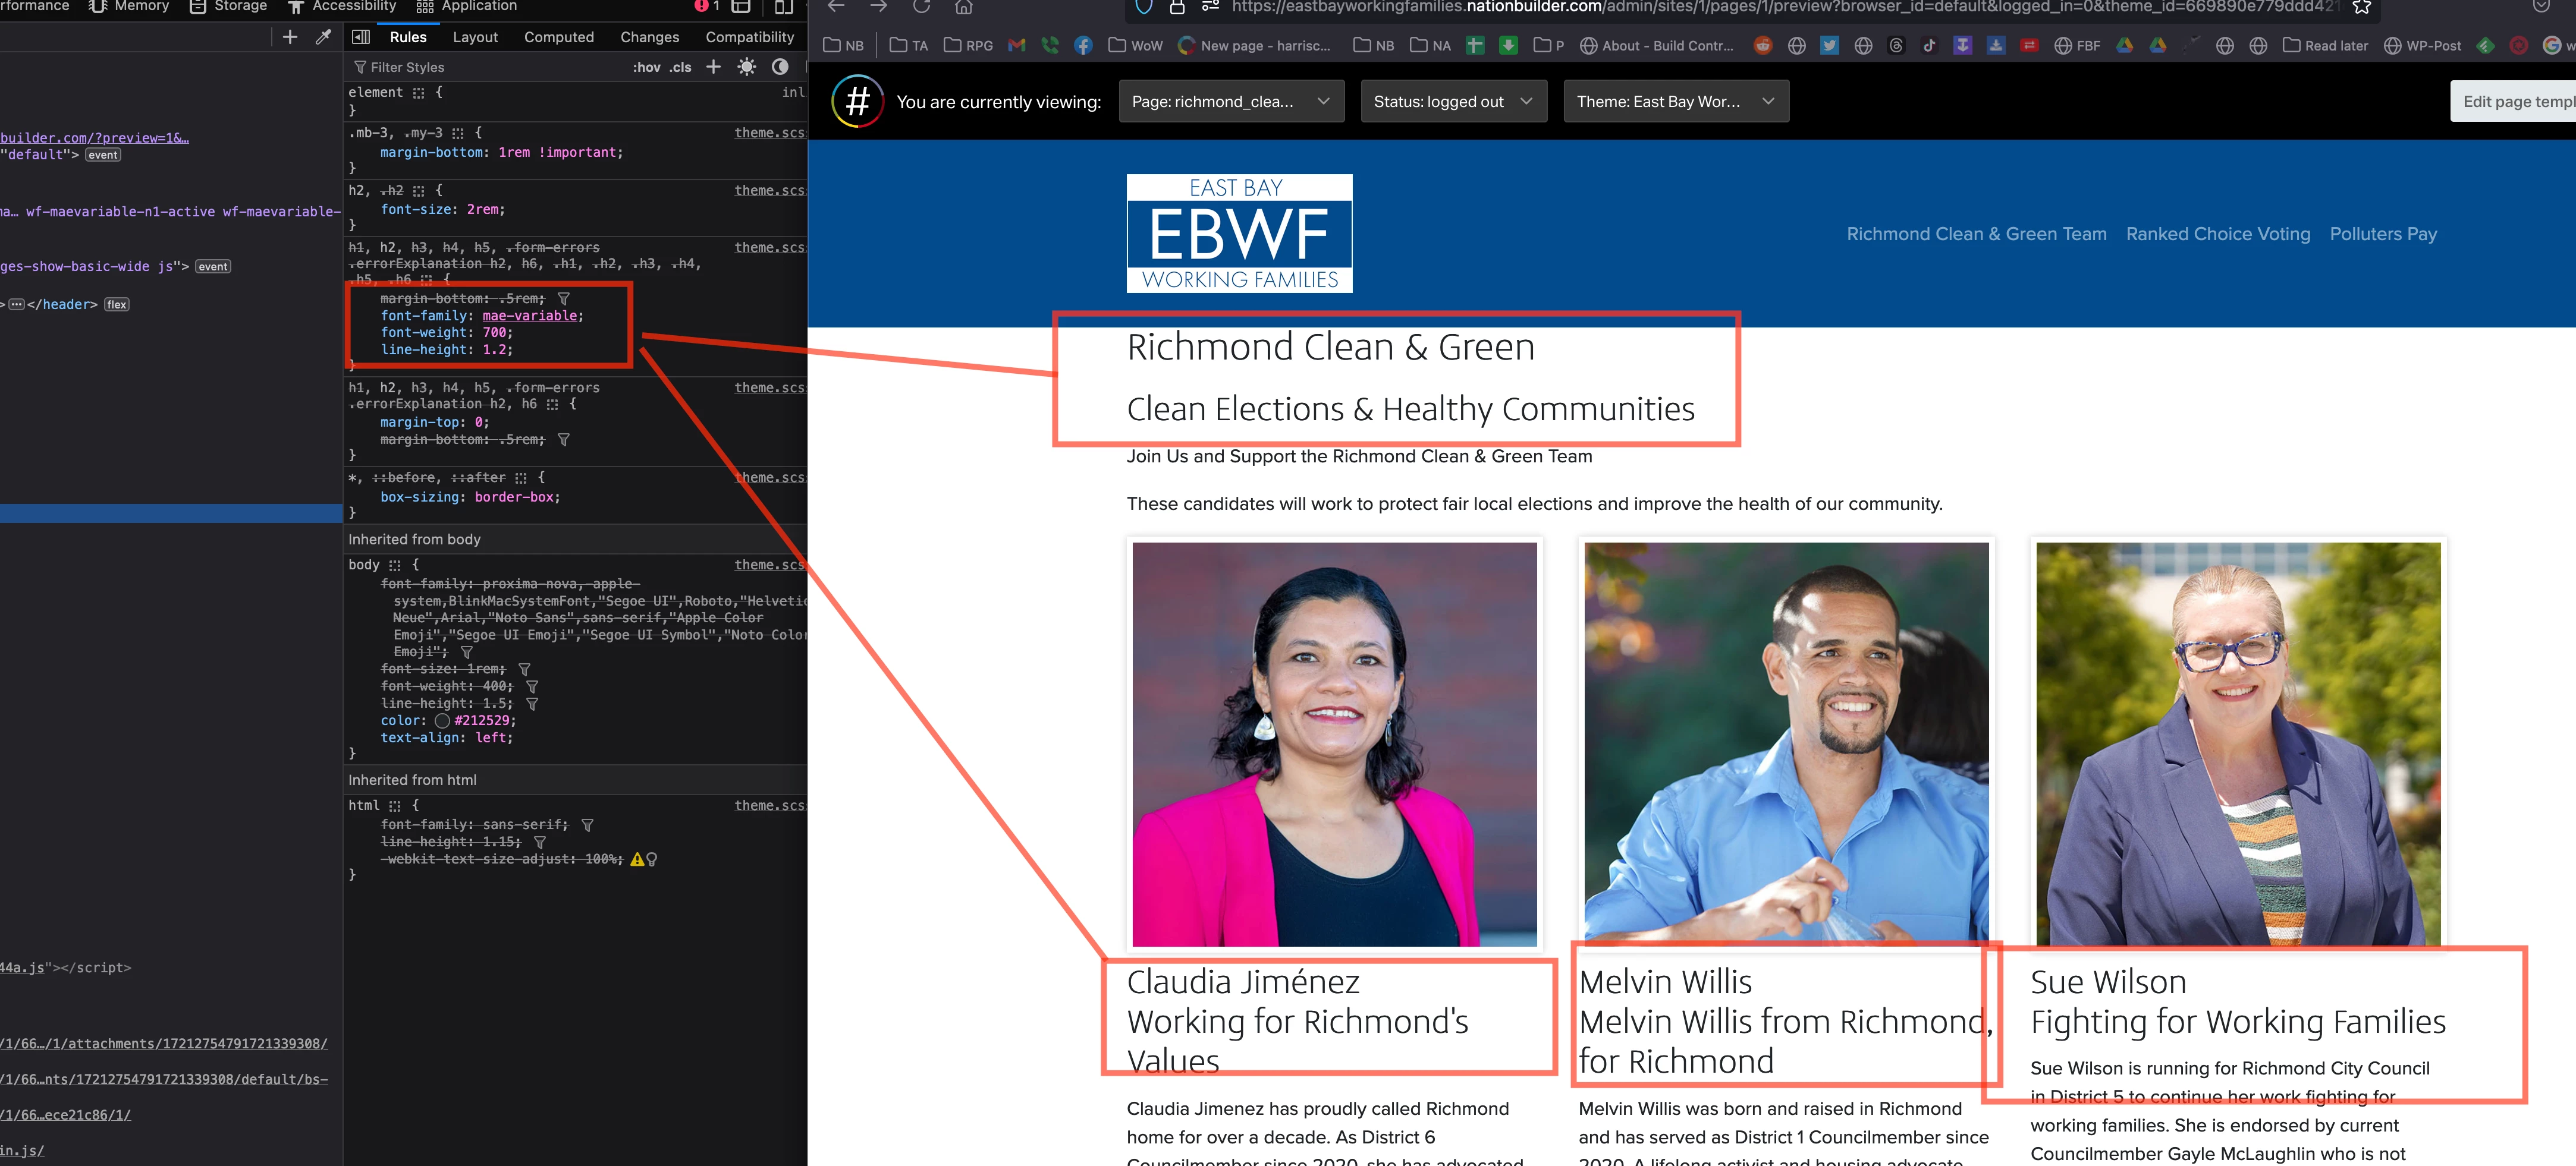Switch to the Layout tab
This screenshot has width=2576, height=1166.
(x=475, y=37)
